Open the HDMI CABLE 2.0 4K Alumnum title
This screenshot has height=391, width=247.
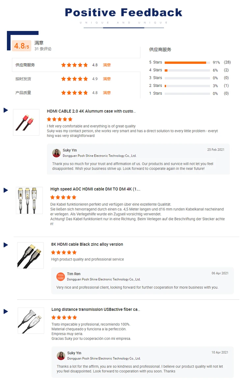click(x=91, y=111)
